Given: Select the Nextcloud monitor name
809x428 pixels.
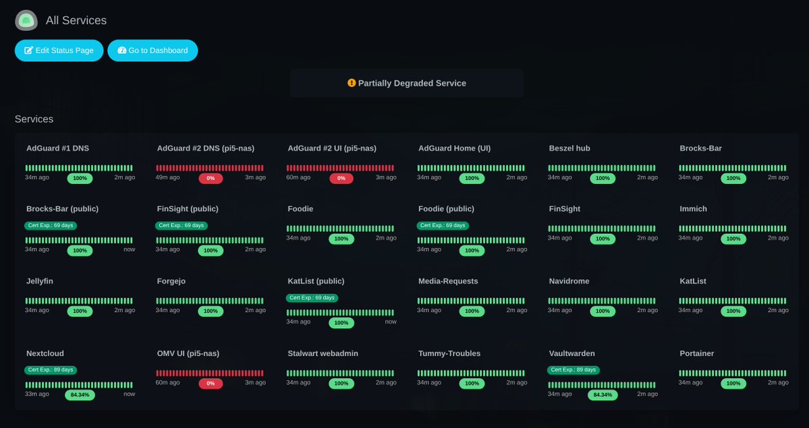Looking at the screenshot, I should coord(45,353).
